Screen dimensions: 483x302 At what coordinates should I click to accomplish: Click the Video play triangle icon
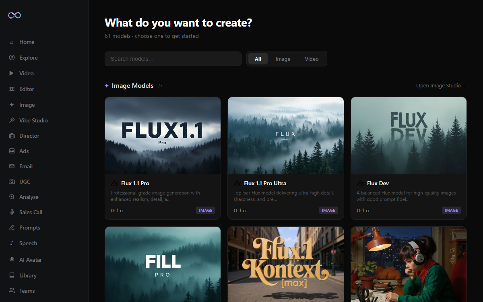point(12,73)
